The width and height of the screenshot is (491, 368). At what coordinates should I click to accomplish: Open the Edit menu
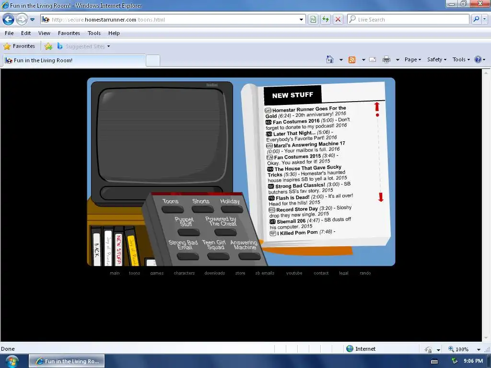26,33
